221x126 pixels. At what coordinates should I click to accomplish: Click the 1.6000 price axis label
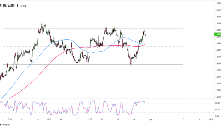click(217, 97)
